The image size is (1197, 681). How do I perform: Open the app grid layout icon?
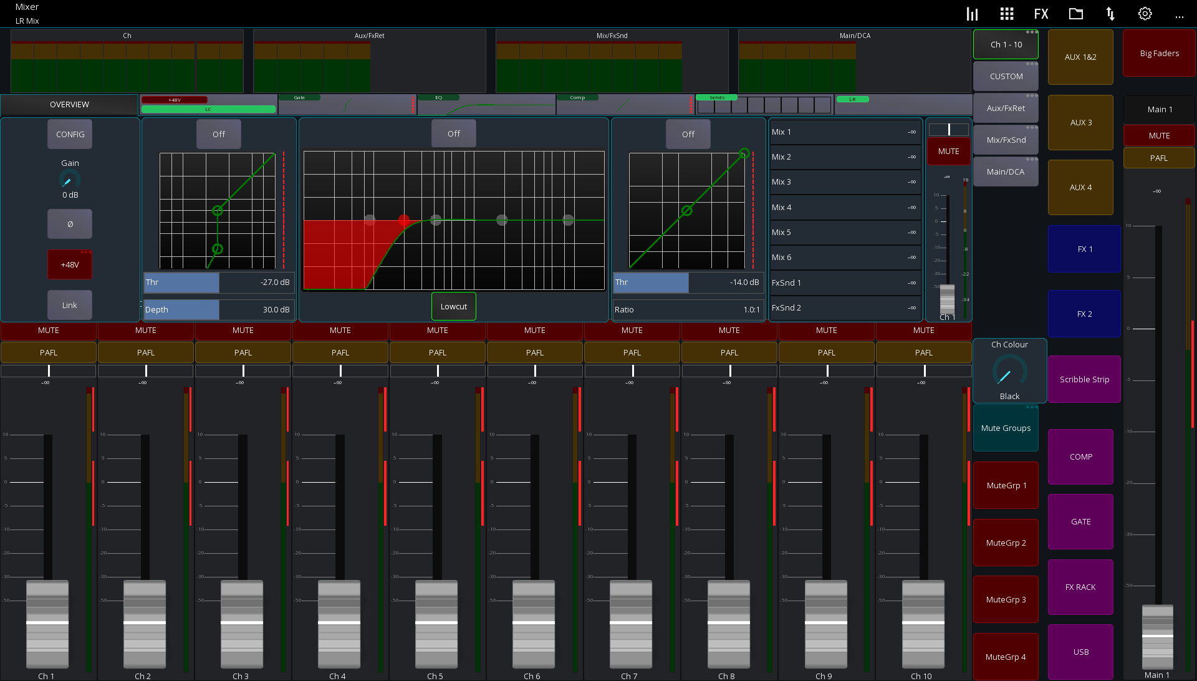pos(1006,13)
